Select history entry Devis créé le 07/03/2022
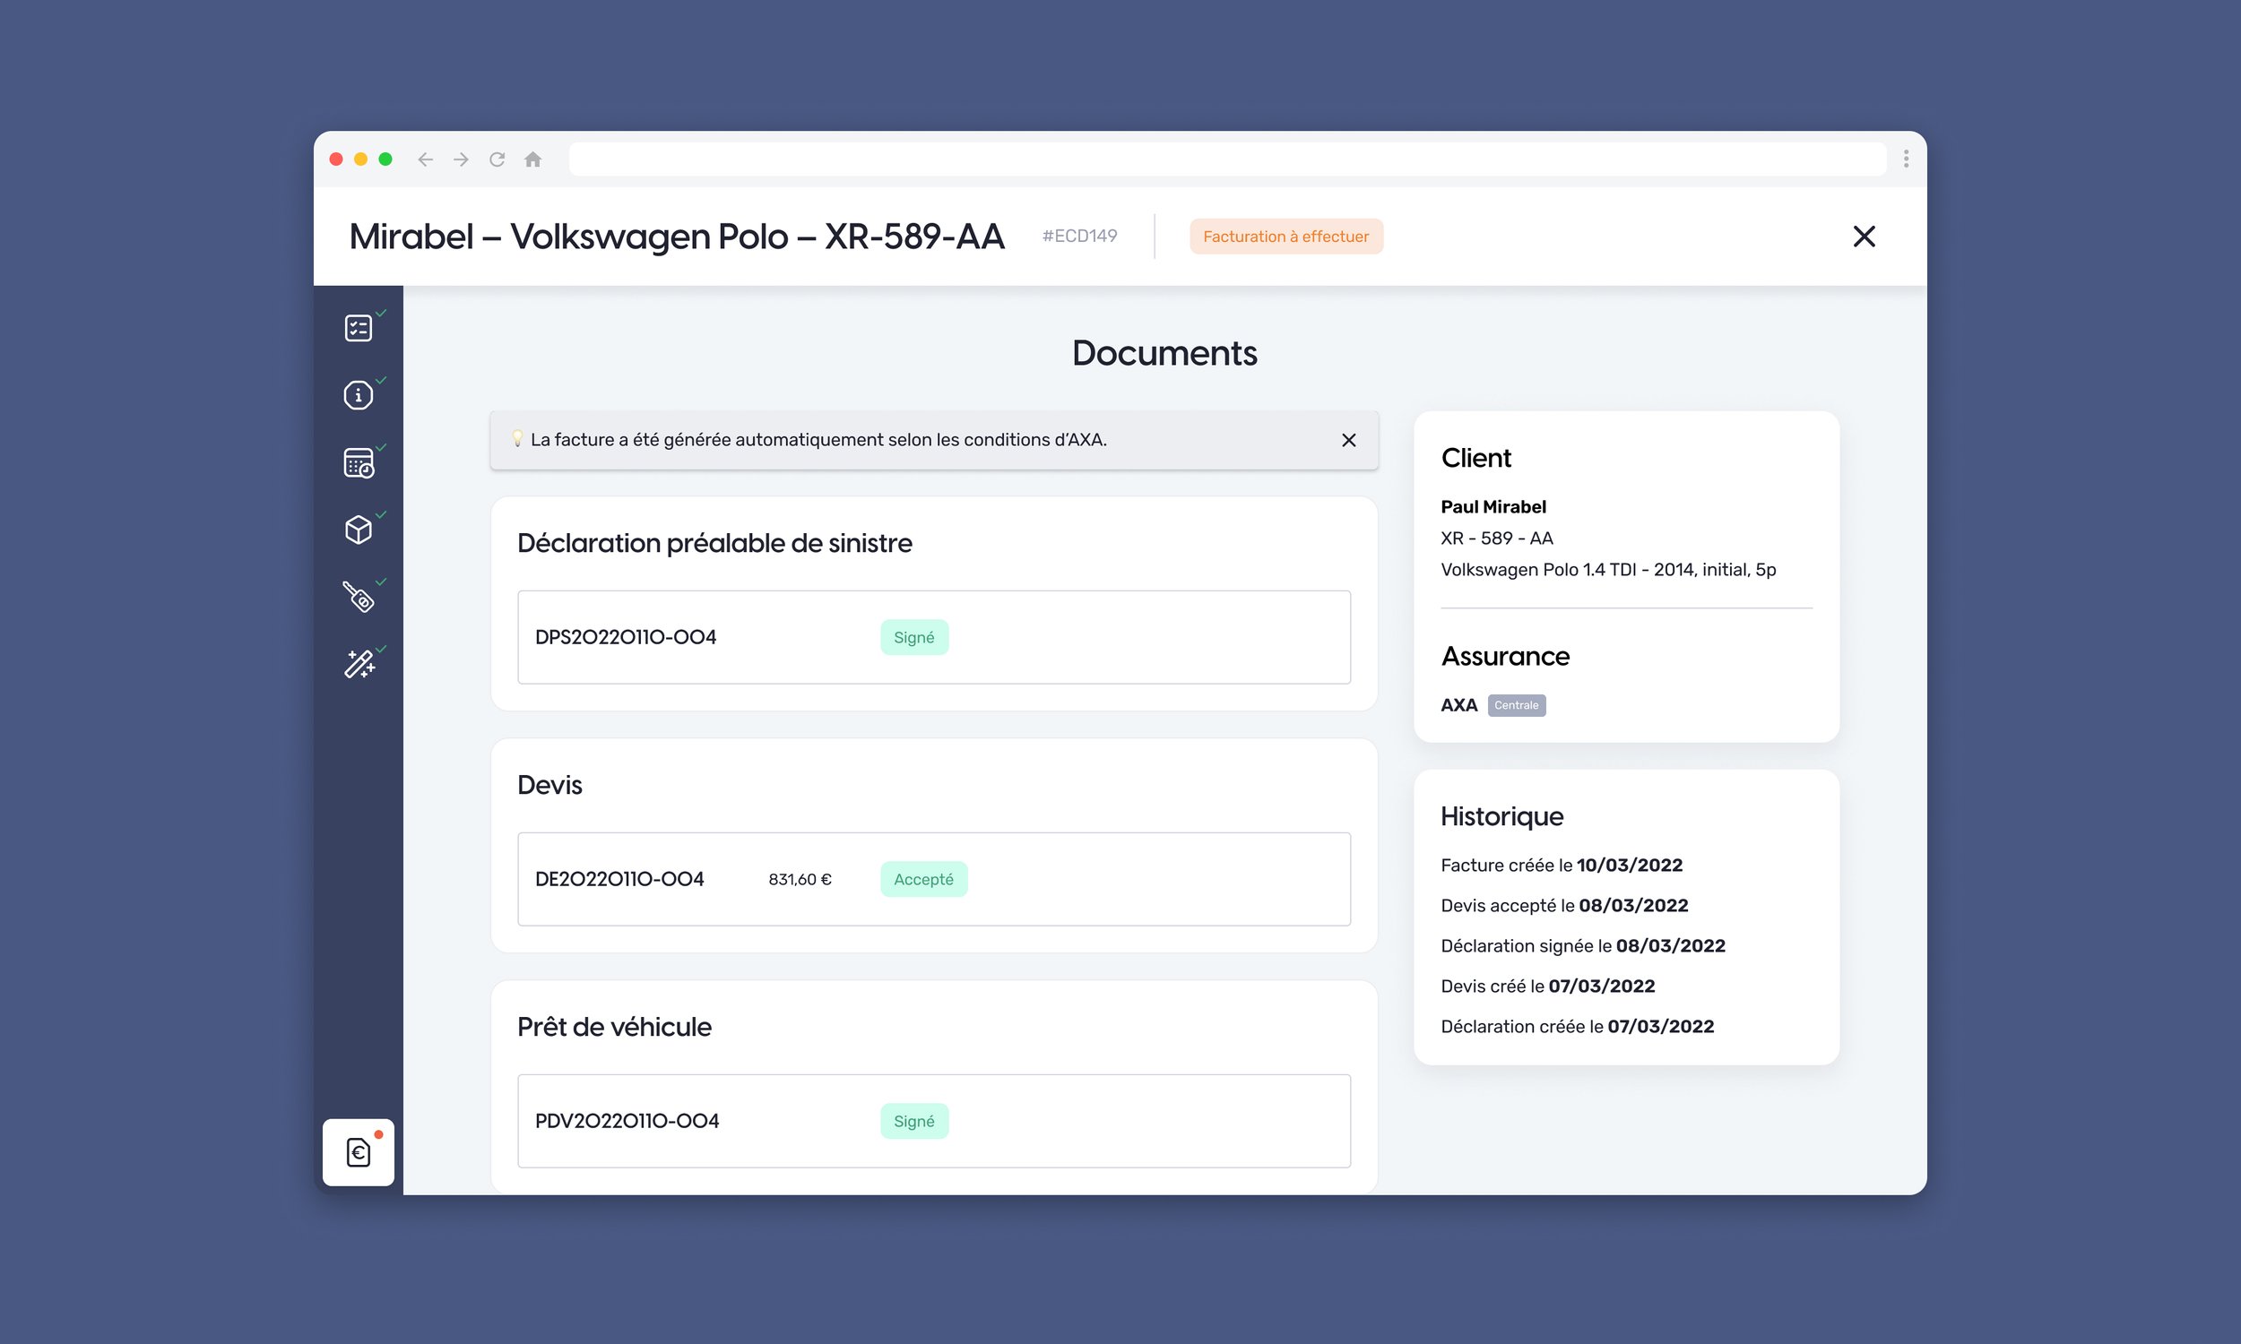Screen dimensions: 2241x1344 (1548, 986)
